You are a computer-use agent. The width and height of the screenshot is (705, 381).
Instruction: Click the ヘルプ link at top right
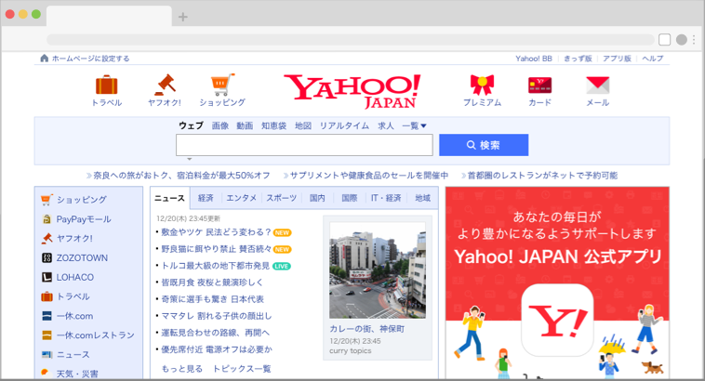coord(652,59)
